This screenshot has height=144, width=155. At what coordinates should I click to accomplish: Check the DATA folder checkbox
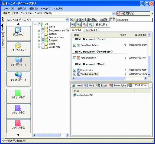click(43, 27)
